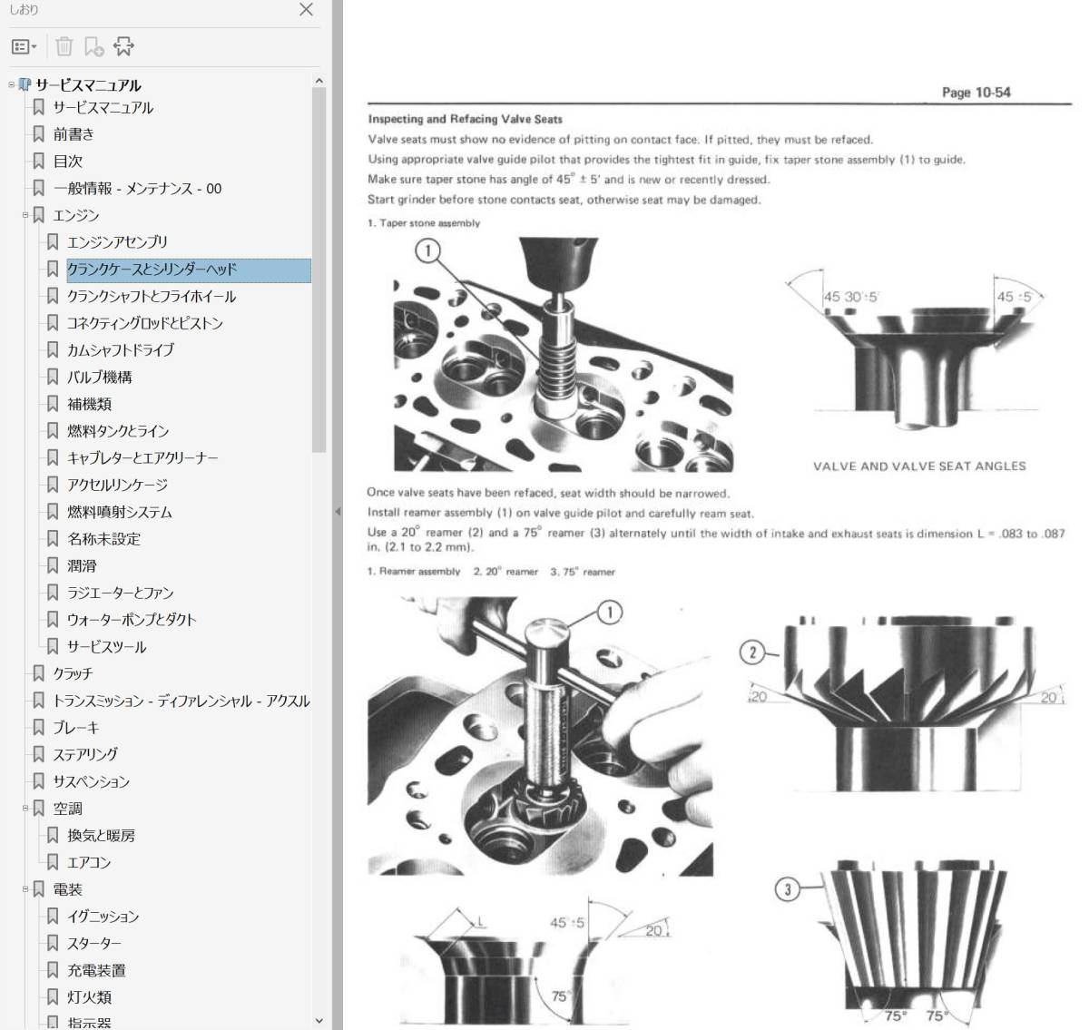Select the 名称未設定 bookmark
The image size is (1089, 1030).
tap(103, 539)
